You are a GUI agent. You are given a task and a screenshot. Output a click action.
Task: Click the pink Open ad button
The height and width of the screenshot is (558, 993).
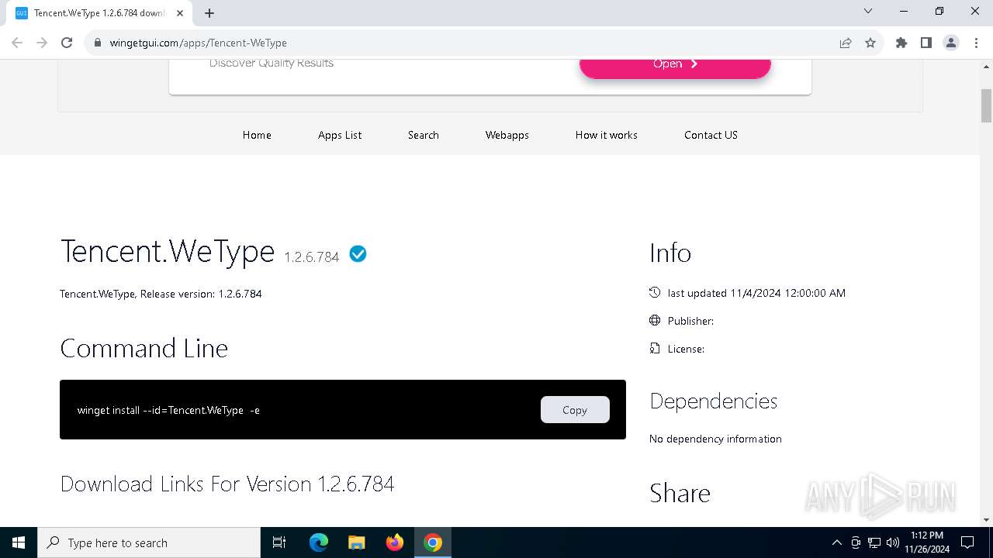click(x=675, y=64)
